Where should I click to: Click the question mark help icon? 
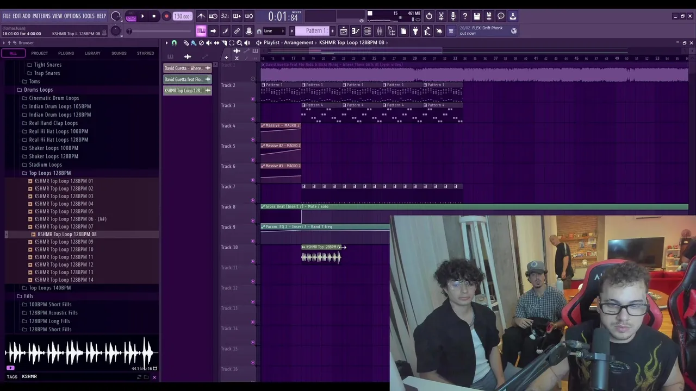click(465, 16)
